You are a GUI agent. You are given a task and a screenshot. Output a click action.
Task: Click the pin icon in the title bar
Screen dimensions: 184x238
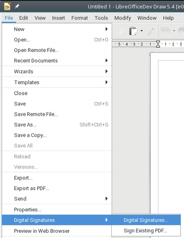coord(17,7)
